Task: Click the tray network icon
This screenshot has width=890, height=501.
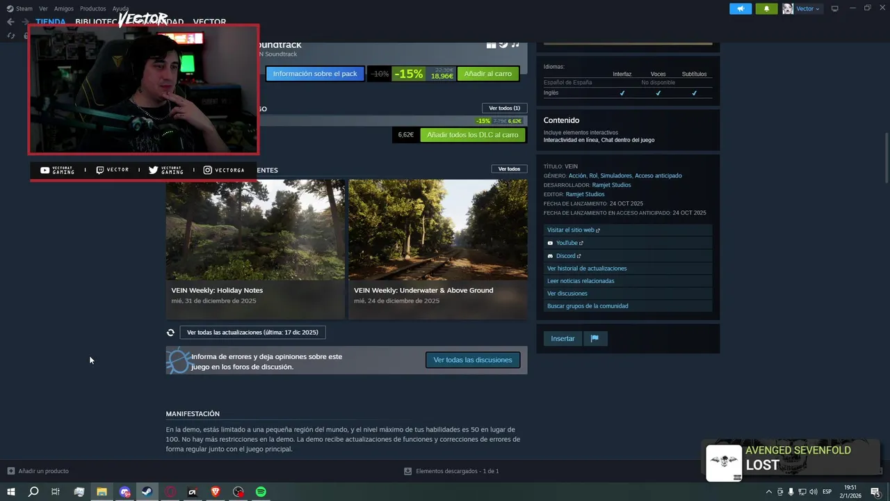Action: click(x=802, y=492)
